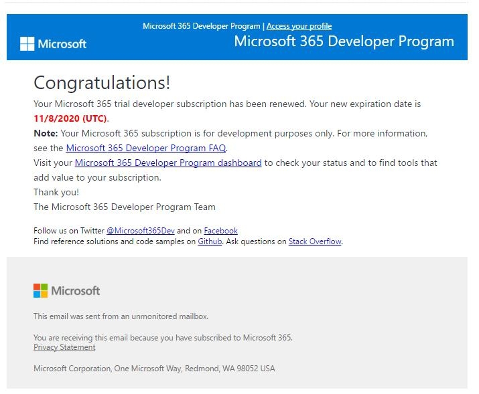Click small 'Microsoft 365 Developer Program' header text

(202, 26)
